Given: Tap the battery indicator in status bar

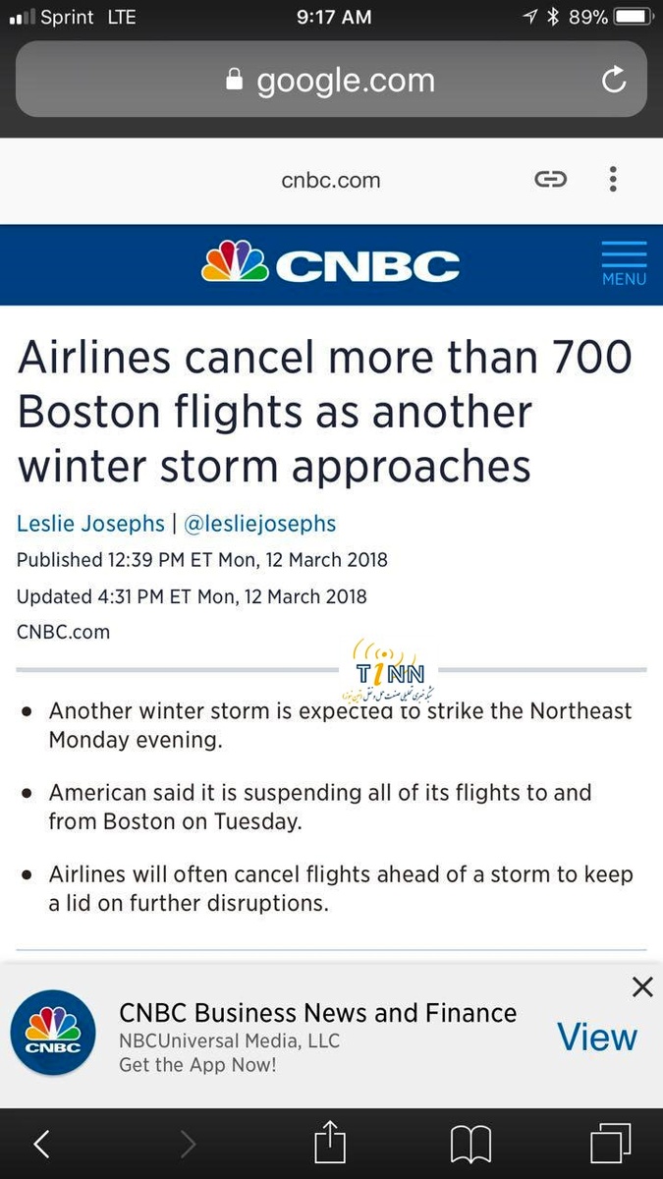Looking at the screenshot, I should (632, 17).
